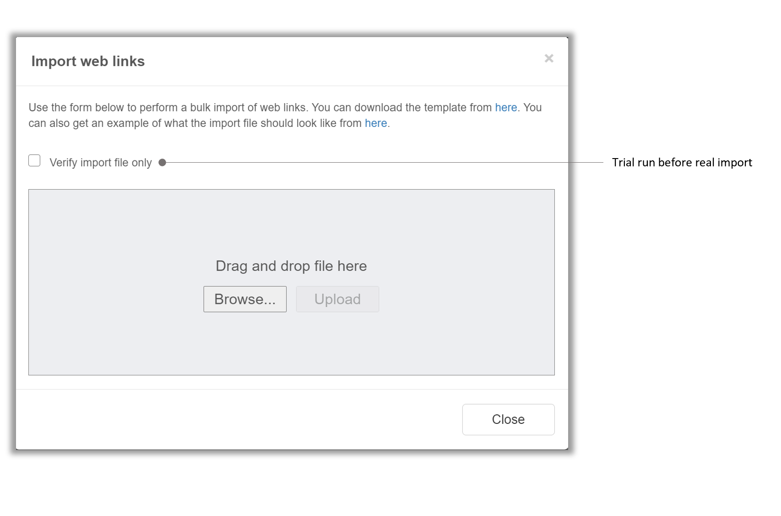Click the annotation Trial run before real import
This screenshot has width=781, height=516.
682,162
